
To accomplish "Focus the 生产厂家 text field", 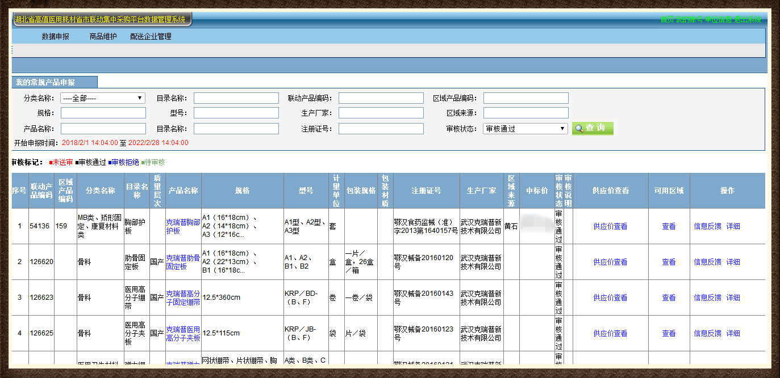I will tap(381, 113).
